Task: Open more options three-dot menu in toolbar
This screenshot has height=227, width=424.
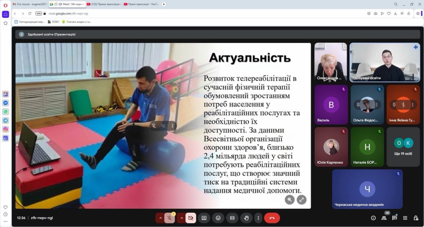Action: [x=258, y=218]
